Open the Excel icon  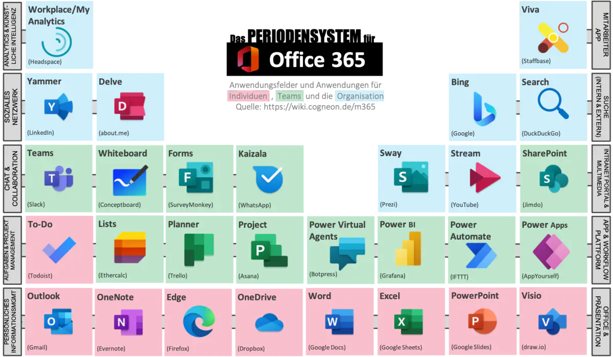409,322
